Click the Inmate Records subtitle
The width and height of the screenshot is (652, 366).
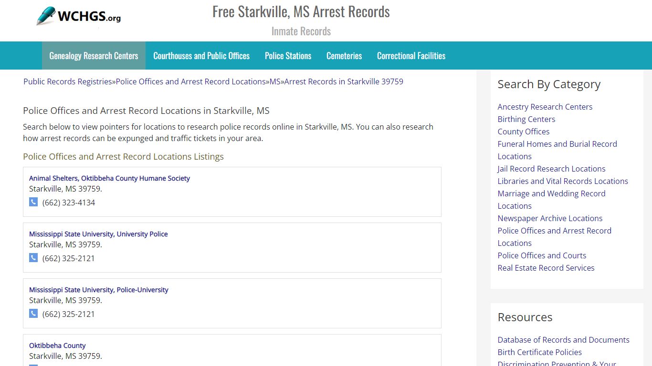tap(301, 31)
